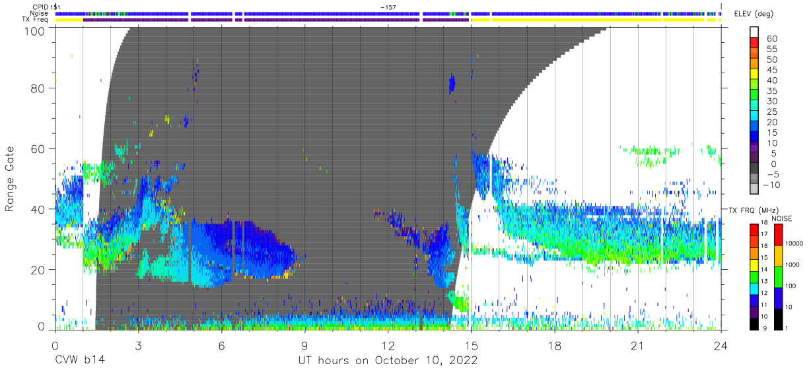
Task: Select the white top cell of the ELEV bar
Action: 755,32
